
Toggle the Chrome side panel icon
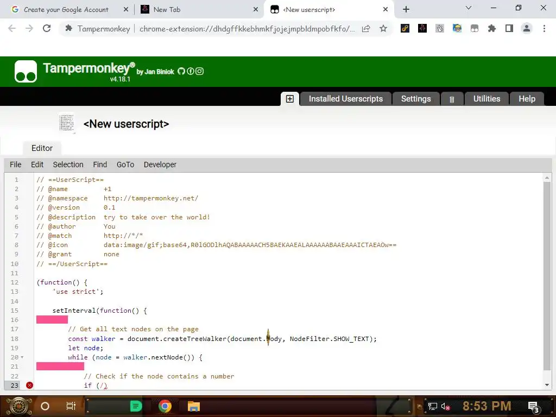click(x=509, y=28)
